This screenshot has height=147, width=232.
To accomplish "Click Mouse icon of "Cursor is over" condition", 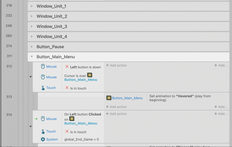I will point(43,77).
